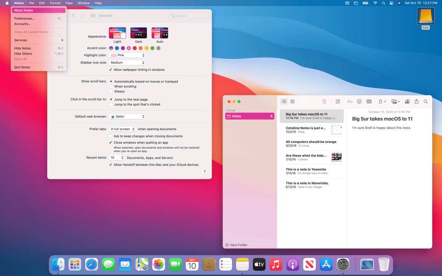The height and width of the screenshot is (276, 442).
Task: Open help for General preferences
Action: click(204, 172)
